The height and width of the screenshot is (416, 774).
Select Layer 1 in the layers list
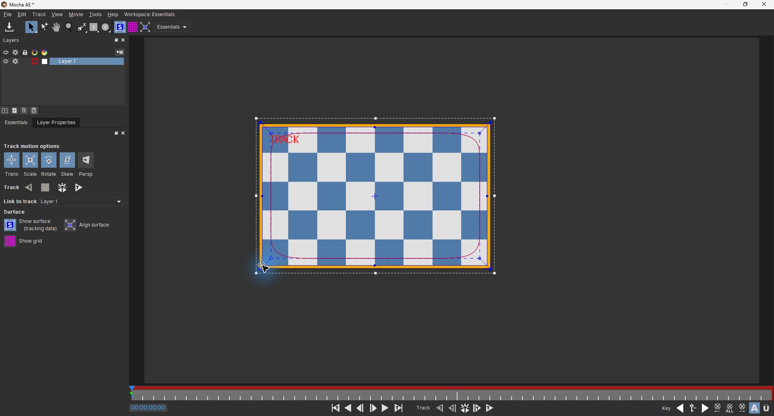pyautogui.click(x=87, y=62)
